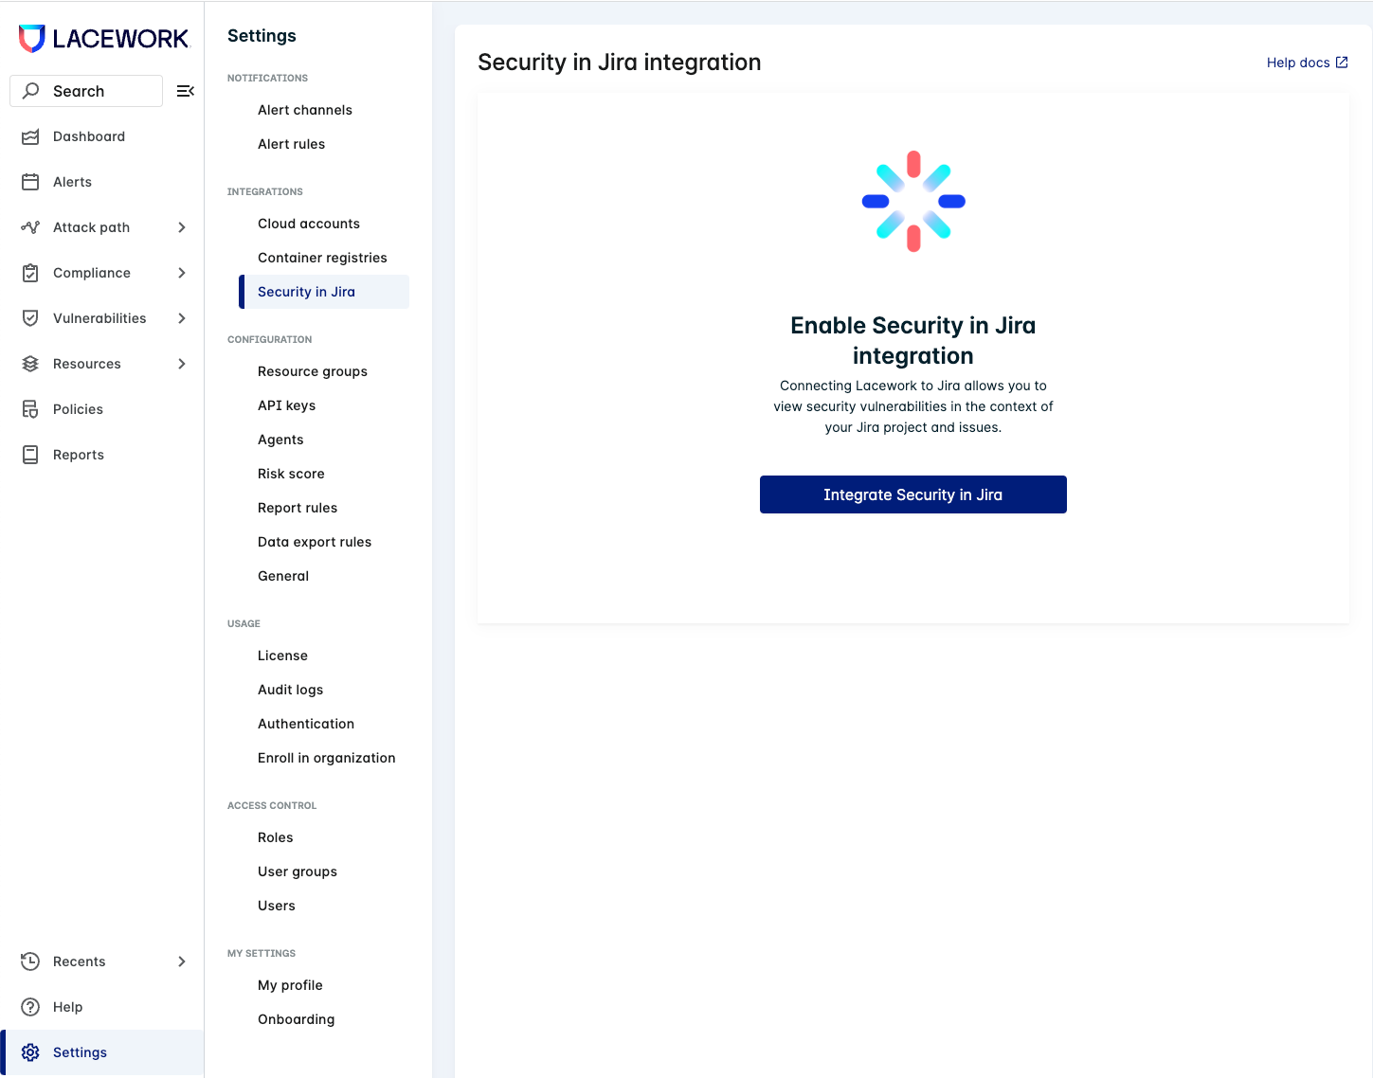Click the Integrate Security in Jira button
Viewport: 1373px width, 1078px height.
pyautogui.click(x=913, y=494)
